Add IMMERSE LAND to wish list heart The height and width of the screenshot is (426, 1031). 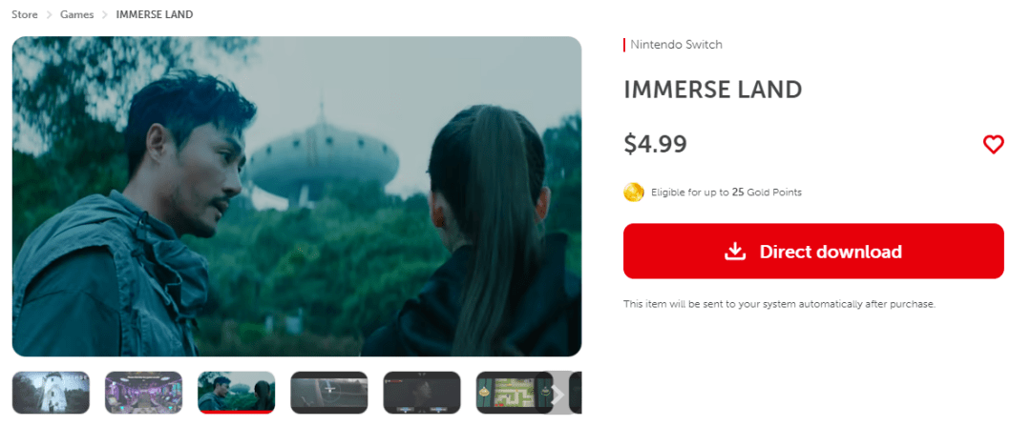(993, 145)
